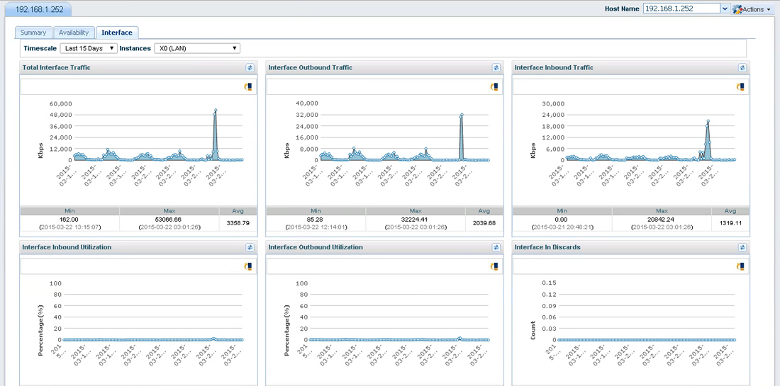Open the Timescale dropdown showing Last 15 Days
Image resolution: width=780 pixels, height=386 pixels.
coord(89,48)
